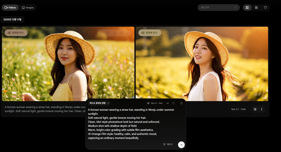Click the Veo 3.1 - Fast model chip in the prompt box
The width and height of the screenshot is (281, 152).
tap(155, 103)
